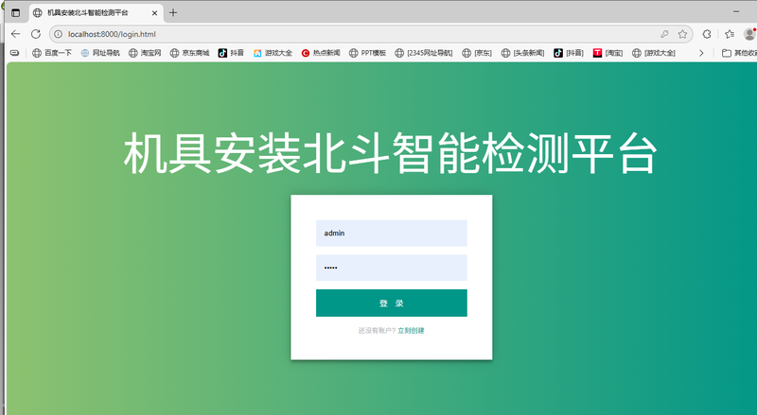Add this page to favorites star
The width and height of the screenshot is (757, 415).
point(682,34)
